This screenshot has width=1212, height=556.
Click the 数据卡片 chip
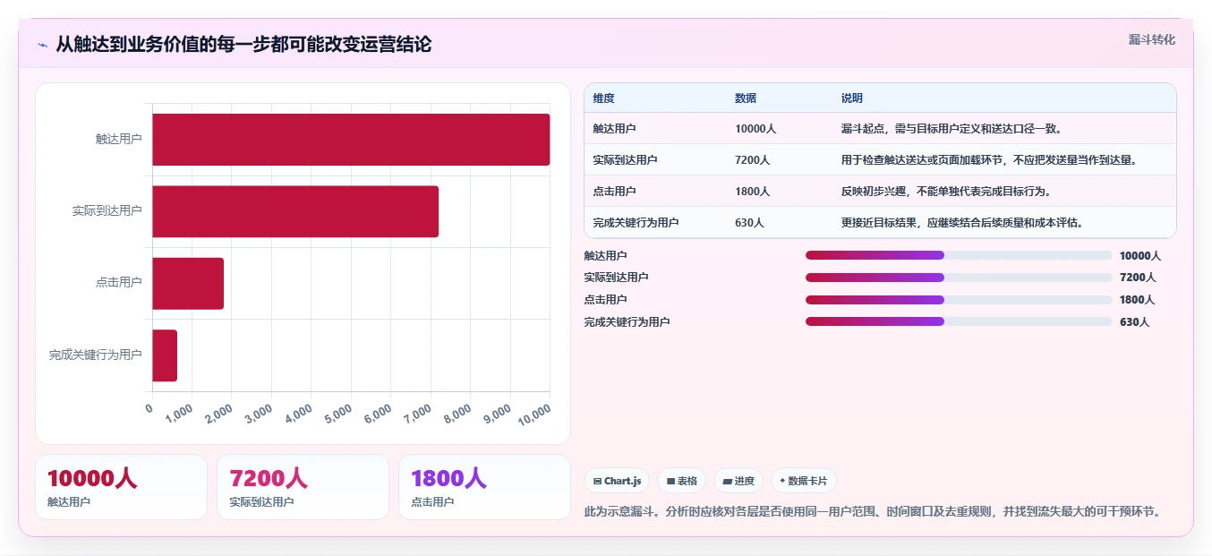pos(803,481)
